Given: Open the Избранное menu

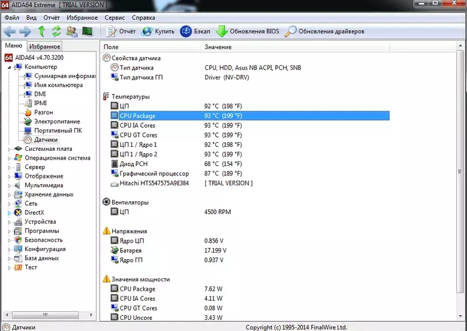Looking at the screenshot, I should click(82, 18).
